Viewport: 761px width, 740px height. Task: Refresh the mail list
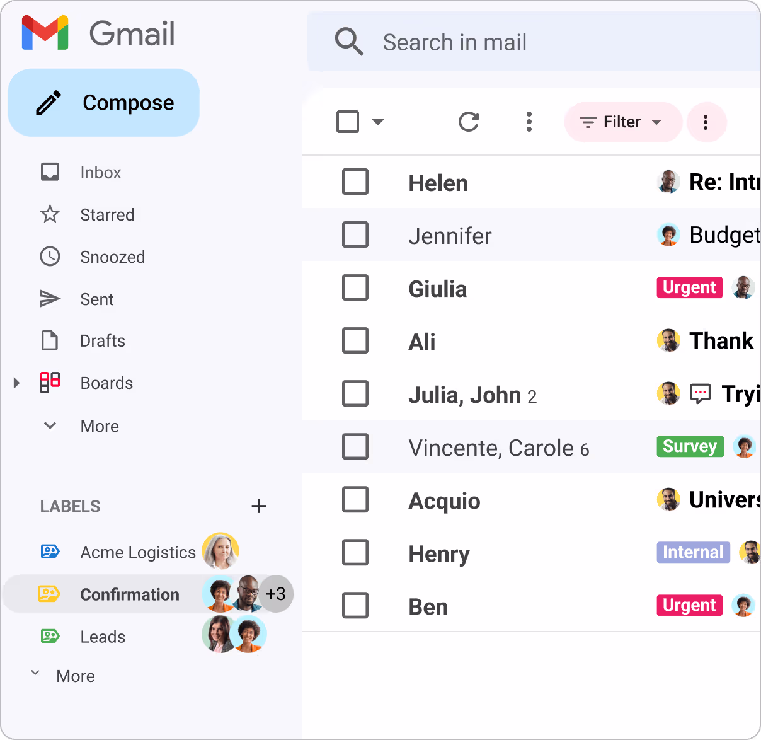click(x=469, y=122)
